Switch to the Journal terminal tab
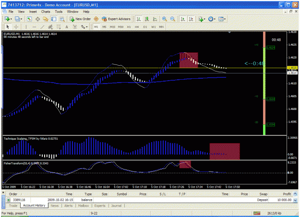 [x=116, y=205]
